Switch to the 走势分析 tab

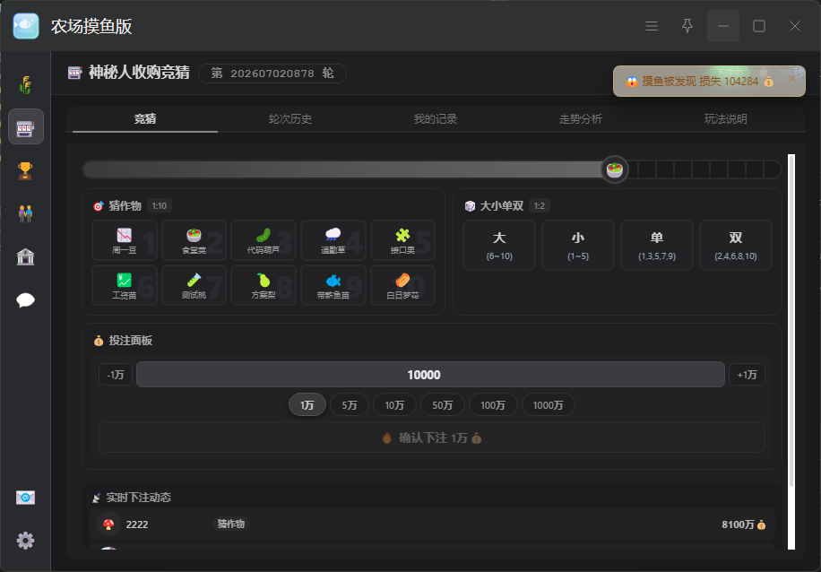click(580, 119)
